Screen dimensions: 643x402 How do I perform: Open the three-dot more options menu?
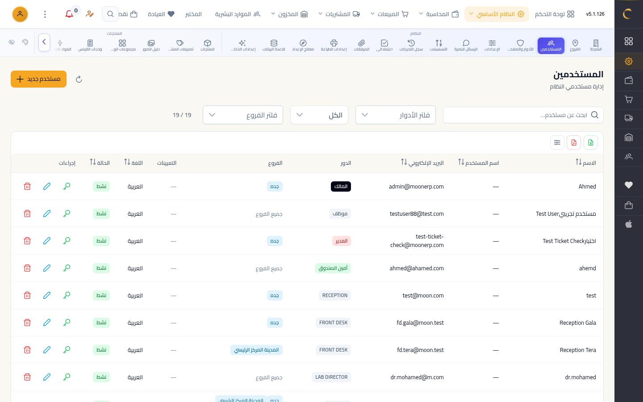(45, 14)
